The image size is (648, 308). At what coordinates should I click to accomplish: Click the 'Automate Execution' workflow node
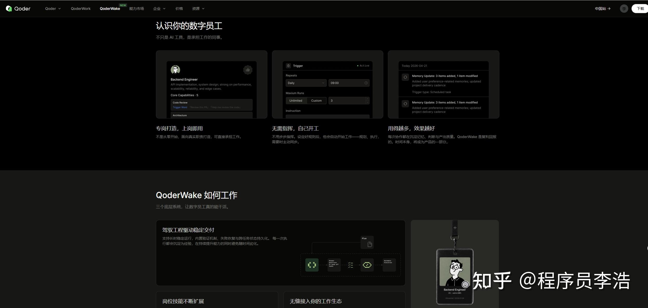click(x=389, y=265)
